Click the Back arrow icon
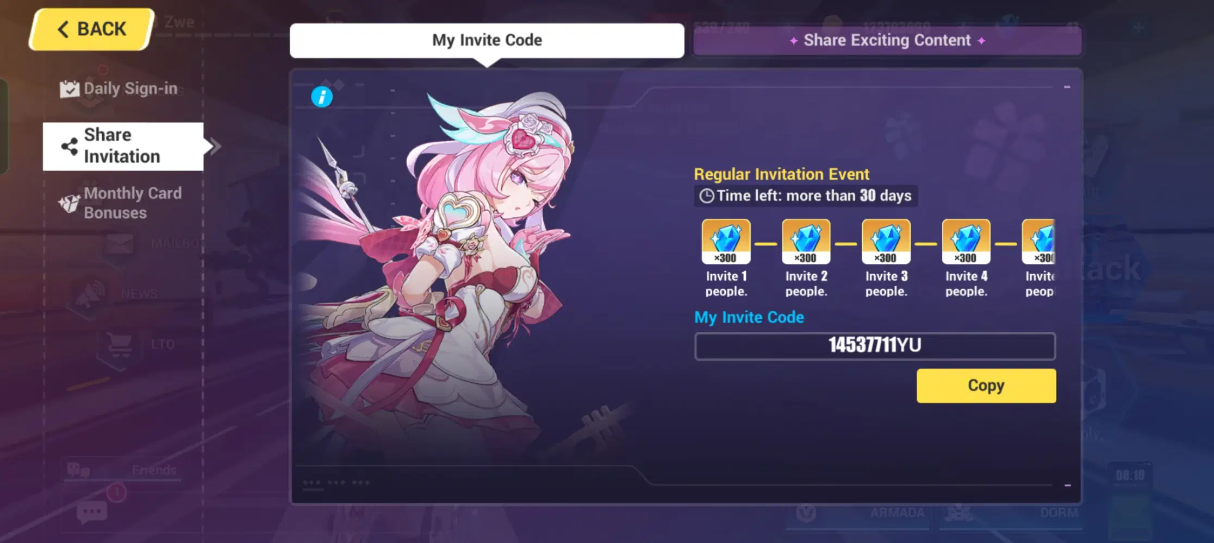1214x543 pixels. click(63, 29)
